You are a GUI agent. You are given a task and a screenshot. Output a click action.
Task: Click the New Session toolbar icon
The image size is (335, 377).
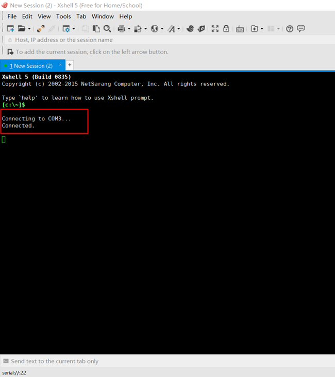click(x=10, y=29)
